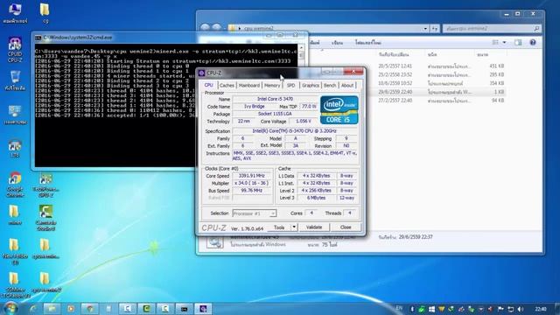Open the Processor #1 selection dropdown

tap(254, 213)
